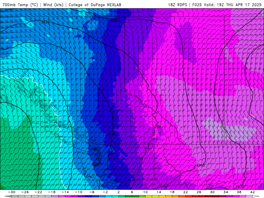This screenshot has width=264, height=198.
Task: Click the 14 legend value
Action: pyautogui.click(x=159, y=192)
